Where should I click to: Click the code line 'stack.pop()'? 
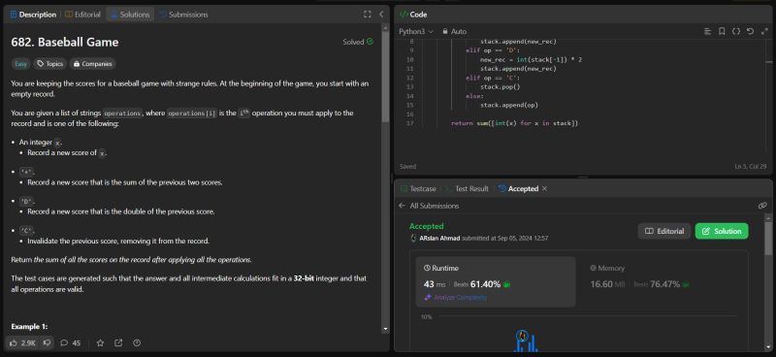point(500,87)
